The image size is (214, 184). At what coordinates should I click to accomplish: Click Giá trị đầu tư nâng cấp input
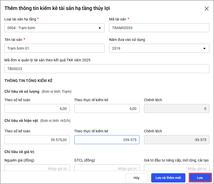(176, 168)
